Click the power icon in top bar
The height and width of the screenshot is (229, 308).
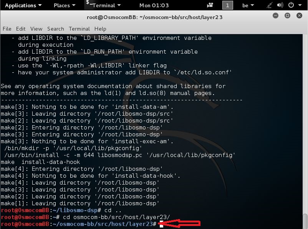point(291,5)
